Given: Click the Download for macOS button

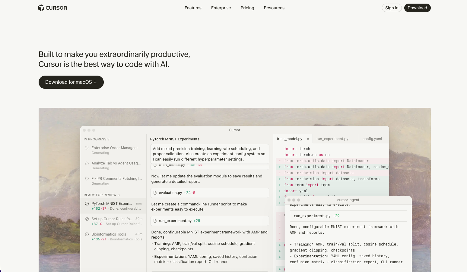Looking at the screenshot, I should click(71, 82).
